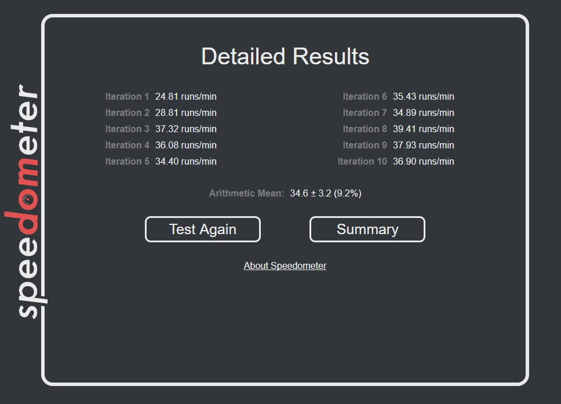Screen dimensions: 561x404
Task: Click the 28.81 runs/min value
Action: (x=185, y=112)
